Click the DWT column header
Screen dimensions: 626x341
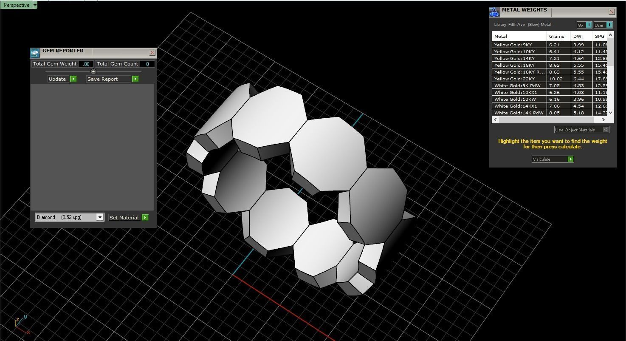point(581,37)
